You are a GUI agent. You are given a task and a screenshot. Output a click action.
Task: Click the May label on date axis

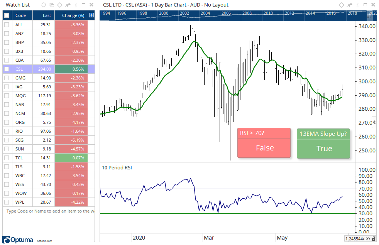[282, 238]
